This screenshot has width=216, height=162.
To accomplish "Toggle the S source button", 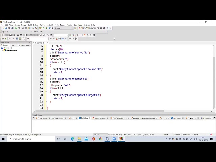I will click(x=48, y=35).
